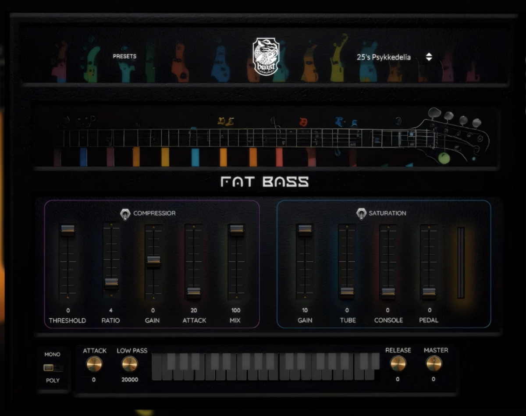Click the saturation level meter bar
Viewport: 526px width, 416px height.
click(x=460, y=263)
